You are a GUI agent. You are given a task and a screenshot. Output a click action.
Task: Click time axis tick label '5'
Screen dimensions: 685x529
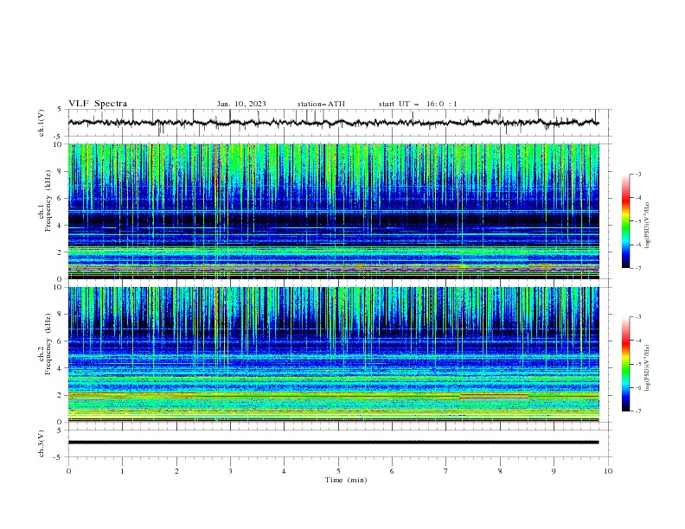pos(338,471)
